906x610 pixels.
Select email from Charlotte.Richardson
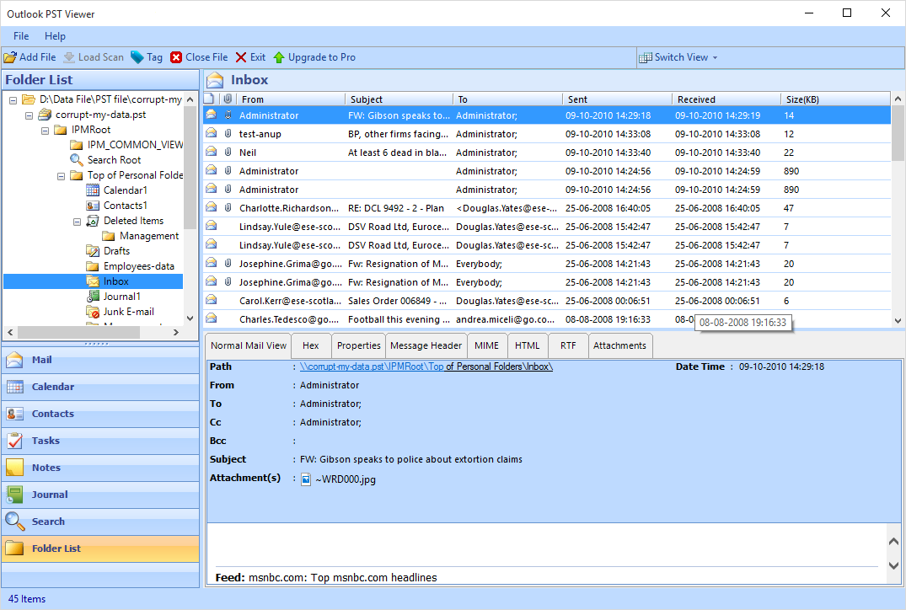pos(547,208)
